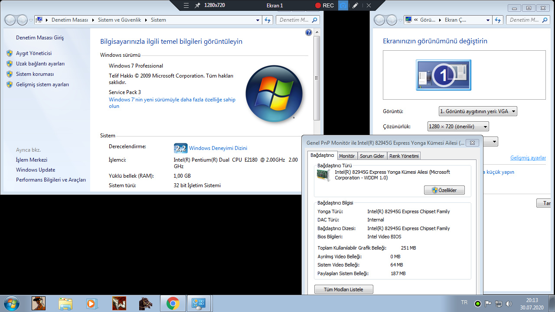Close the recording toolbar with X
Screen dimensions: 555x312
tap(369, 5)
